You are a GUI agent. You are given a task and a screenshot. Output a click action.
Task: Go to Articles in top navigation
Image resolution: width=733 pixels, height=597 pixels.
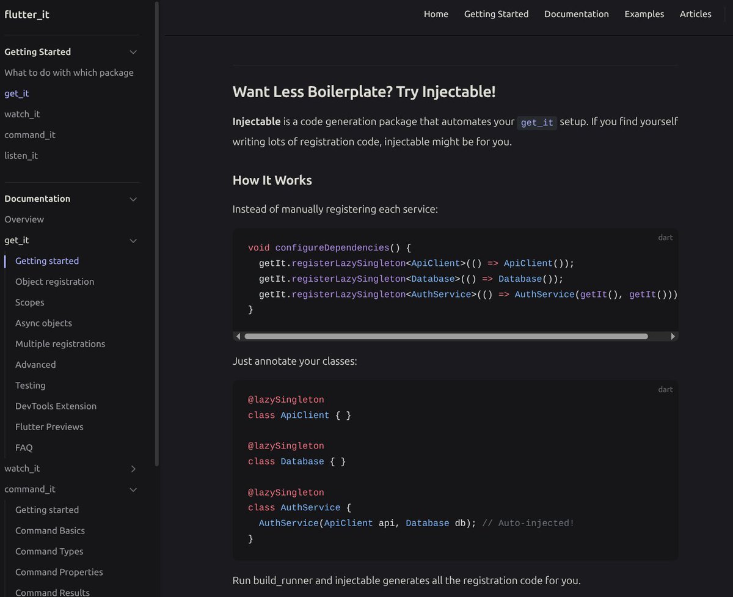click(695, 14)
